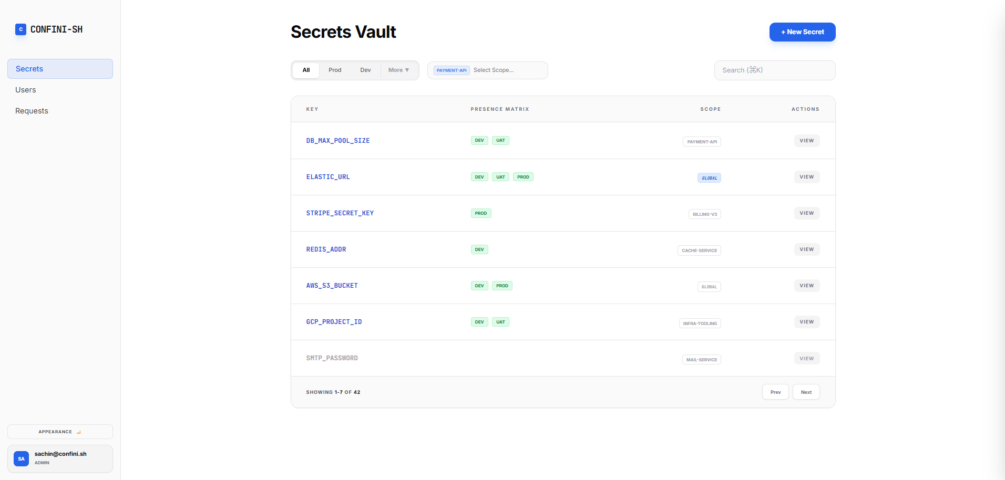This screenshot has height=480, width=1005.
Task: View the STRIPE_SECRET_KEY secret
Action: 806,213
